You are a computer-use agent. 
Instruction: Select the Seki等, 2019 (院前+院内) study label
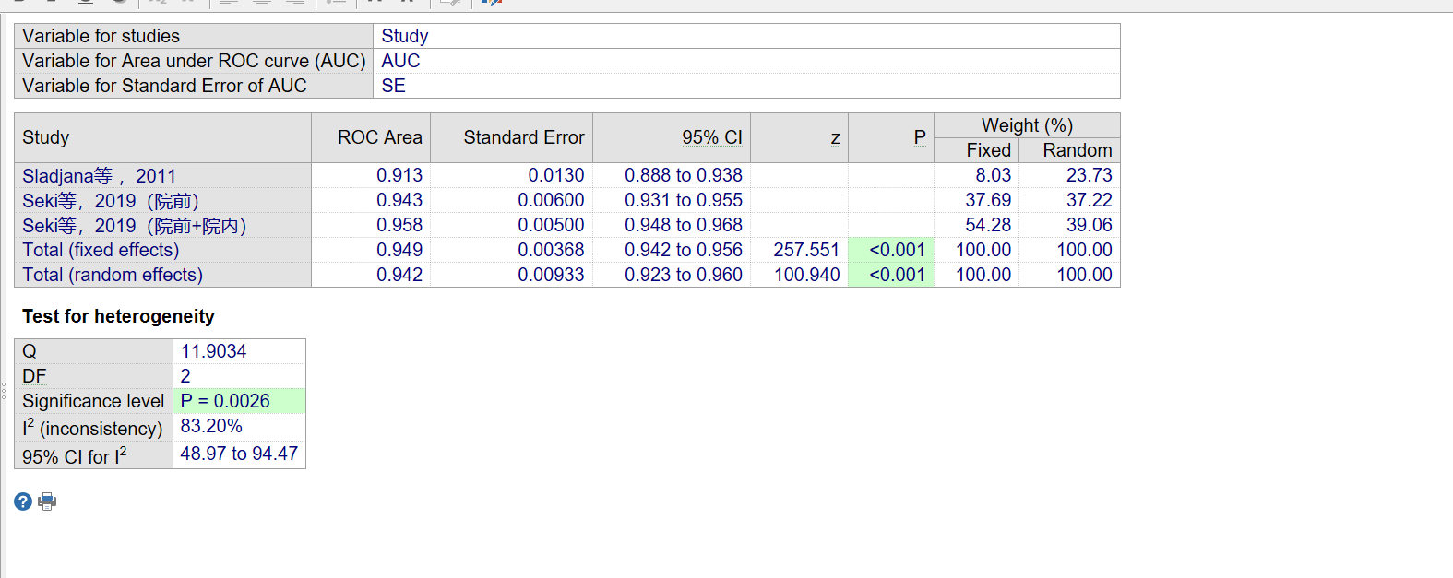[134, 226]
